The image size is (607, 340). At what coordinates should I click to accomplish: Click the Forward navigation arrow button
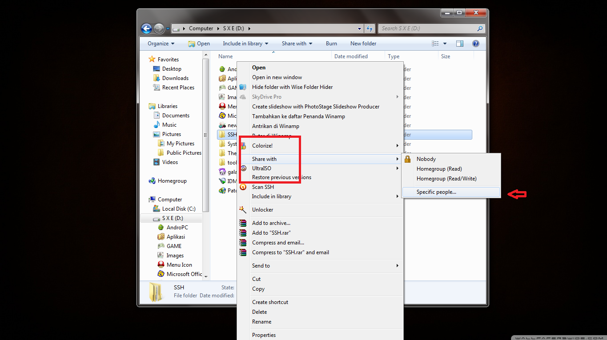tap(159, 28)
